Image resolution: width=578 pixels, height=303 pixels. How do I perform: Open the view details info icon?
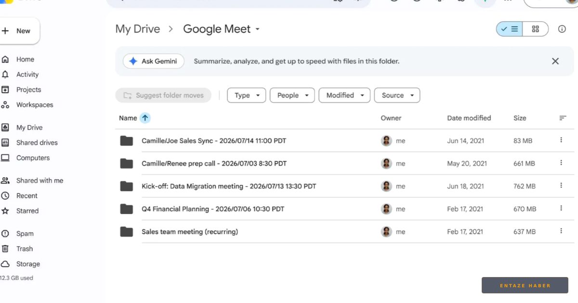(x=562, y=29)
